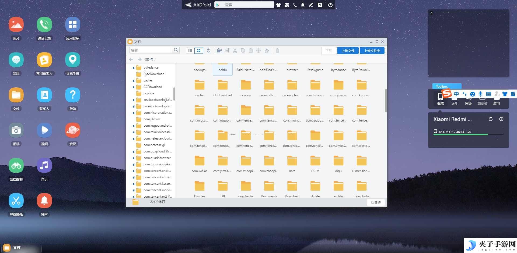Open the 铃声 ringtone icon
Viewport: 517px width, 253px height.
[44, 201]
